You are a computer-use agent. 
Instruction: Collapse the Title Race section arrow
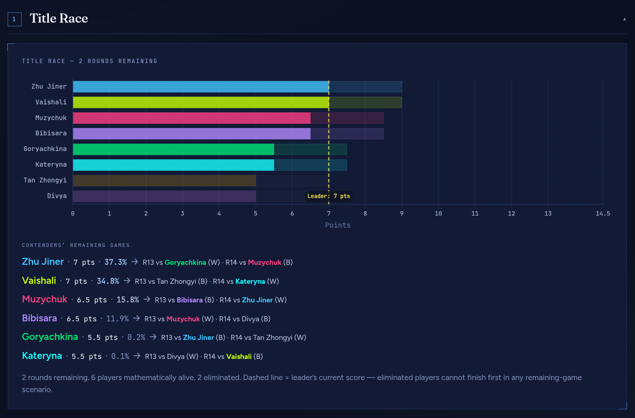pyautogui.click(x=624, y=19)
